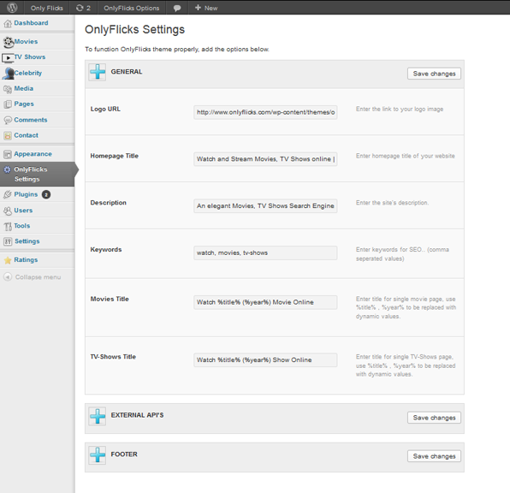510x493 pixels.
Task: Click the plus icon beside New
Action: pyautogui.click(x=198, y=8)
